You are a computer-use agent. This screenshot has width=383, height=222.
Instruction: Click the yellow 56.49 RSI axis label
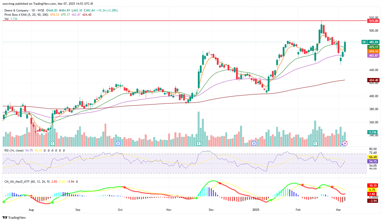(373, 157)
